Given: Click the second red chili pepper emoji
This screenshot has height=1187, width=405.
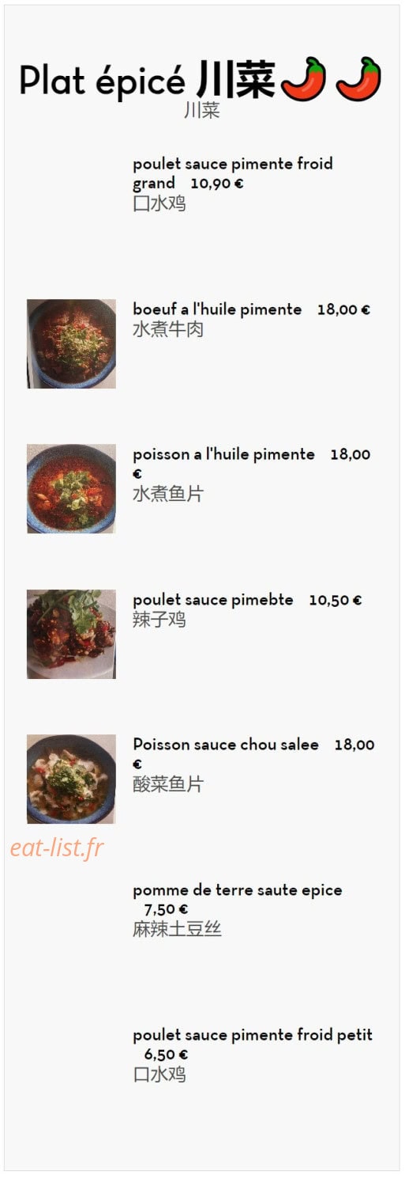Looking at the screenshot, I should (358, 79).
